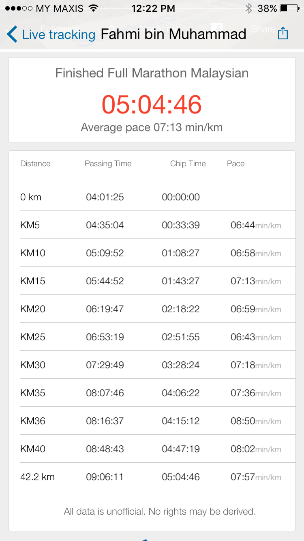Screen dimensions: 304x541
Task: Tap the Bluetooth status icon
Action: coord(248,9)
